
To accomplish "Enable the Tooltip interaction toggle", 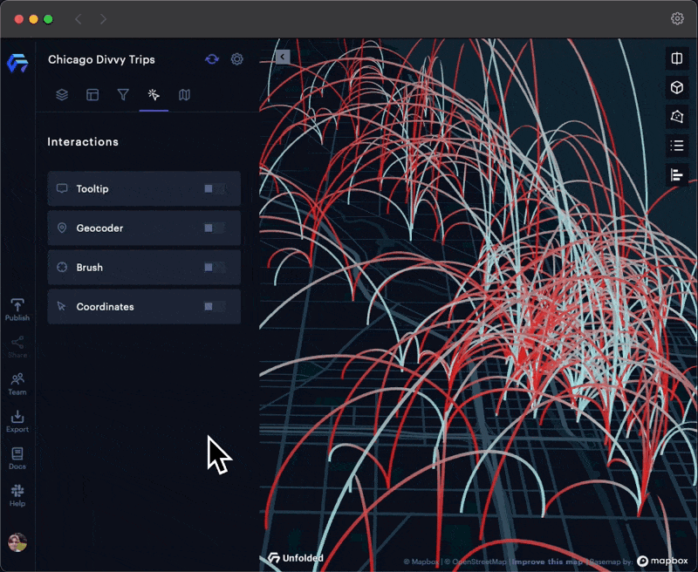I will coord(214,188).
